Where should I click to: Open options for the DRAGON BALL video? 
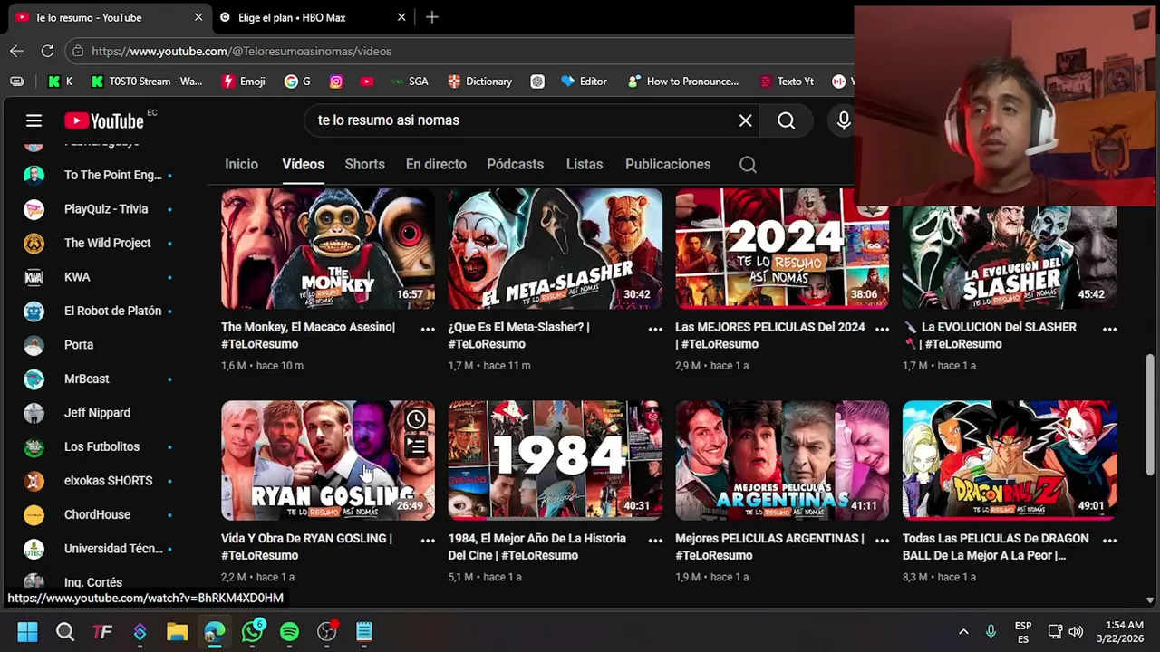point(1109,541)
